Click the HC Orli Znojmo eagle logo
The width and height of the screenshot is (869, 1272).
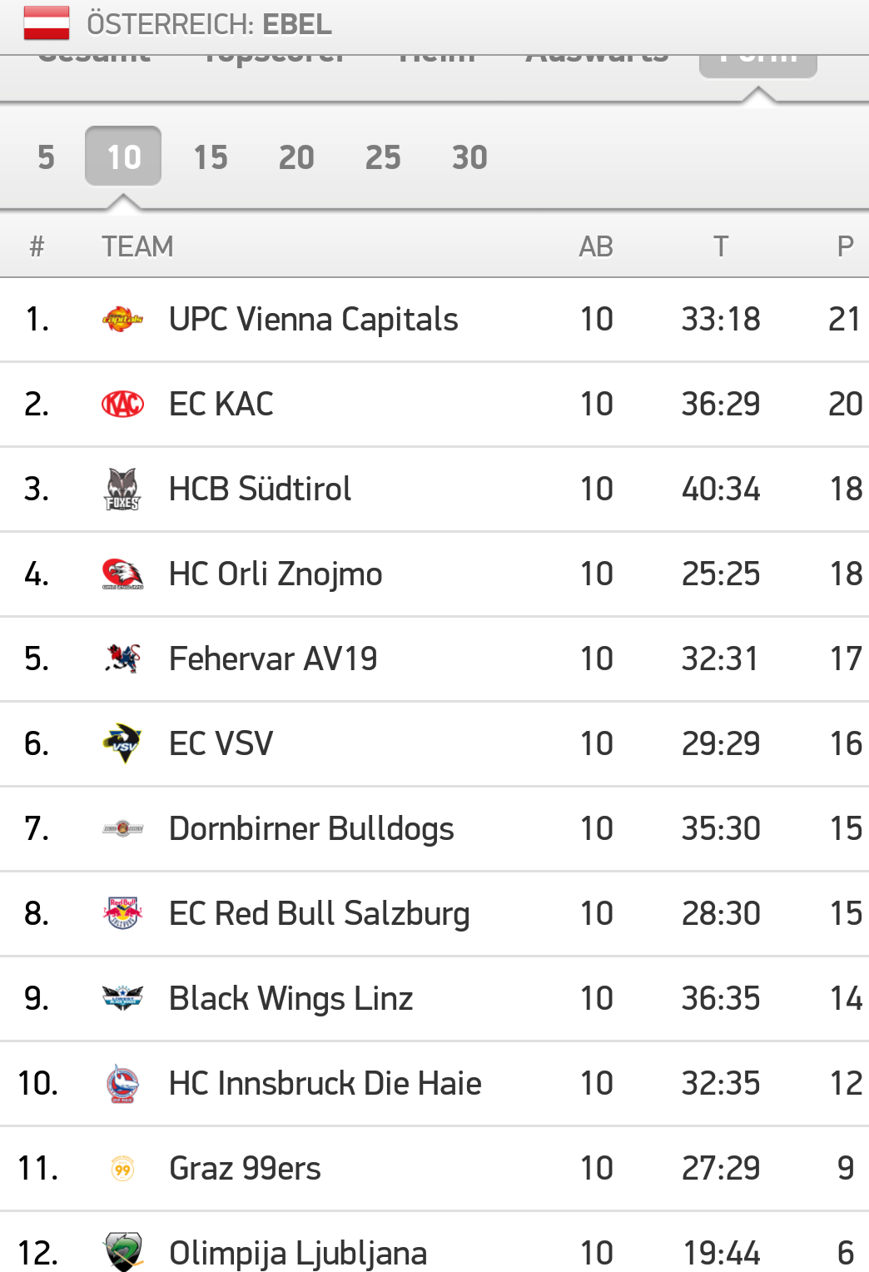(122, 574)
